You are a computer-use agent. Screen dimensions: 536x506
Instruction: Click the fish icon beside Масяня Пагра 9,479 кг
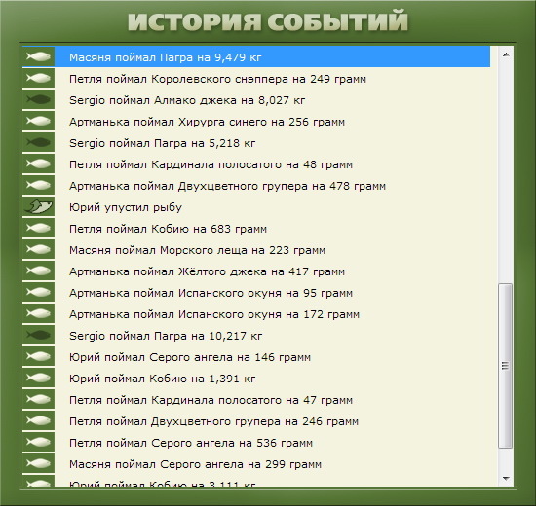tap(38, 56)
